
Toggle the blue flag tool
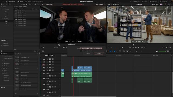pos(111,51)
